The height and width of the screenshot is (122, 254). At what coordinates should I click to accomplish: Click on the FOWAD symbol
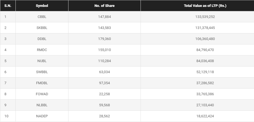(42, 94)
